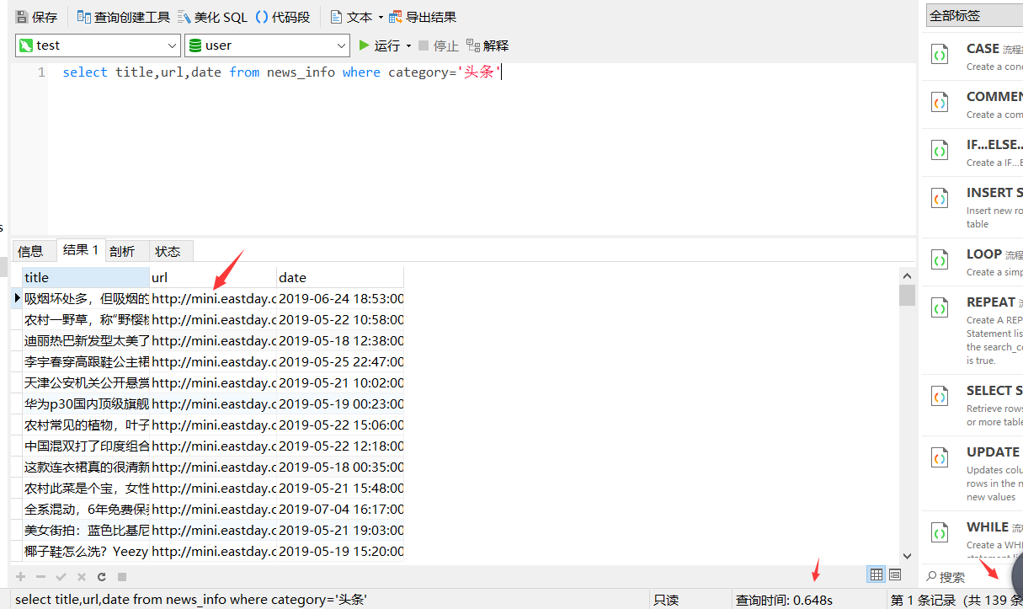Click the 停止 stop button
1023x609 pixels.
pos(439,45)
